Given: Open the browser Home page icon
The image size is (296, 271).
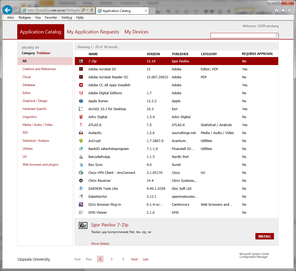Looking at the screenshot, I should coord(277,10).
